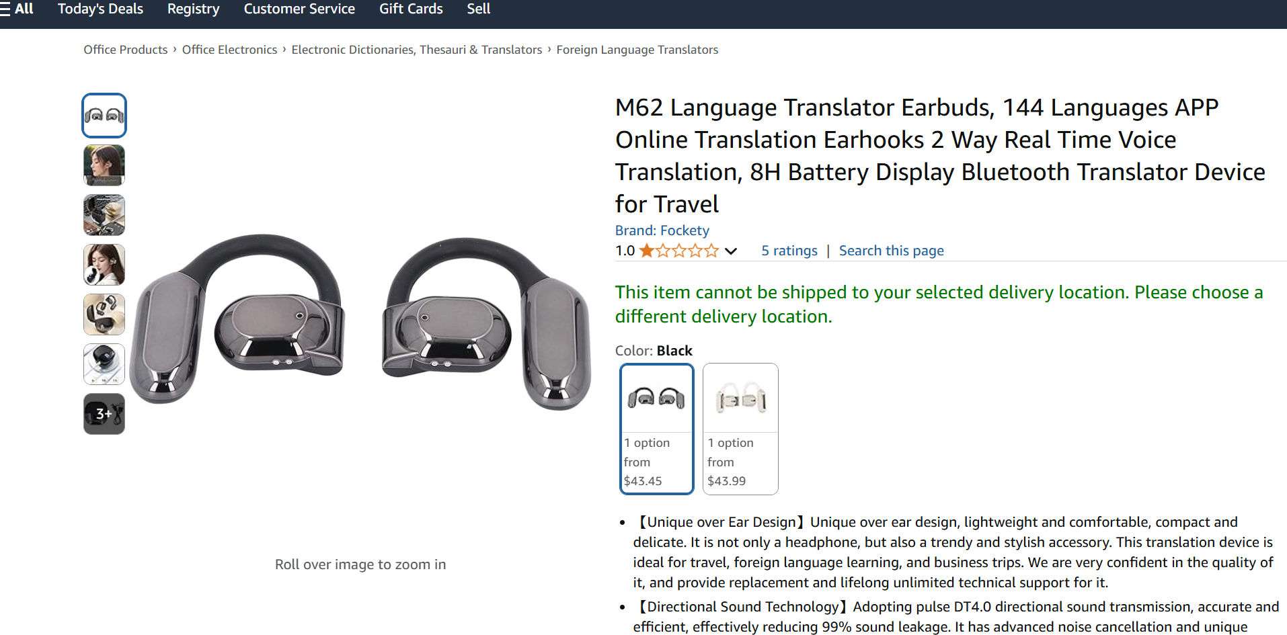Go to Customer Service page

pyautogui.click(x=299, y=9)
